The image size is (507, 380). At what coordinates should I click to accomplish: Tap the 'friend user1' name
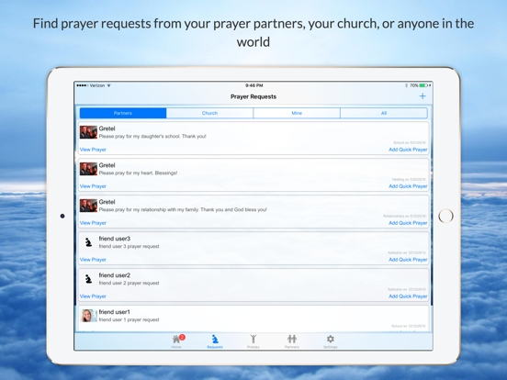click(115, 312)
